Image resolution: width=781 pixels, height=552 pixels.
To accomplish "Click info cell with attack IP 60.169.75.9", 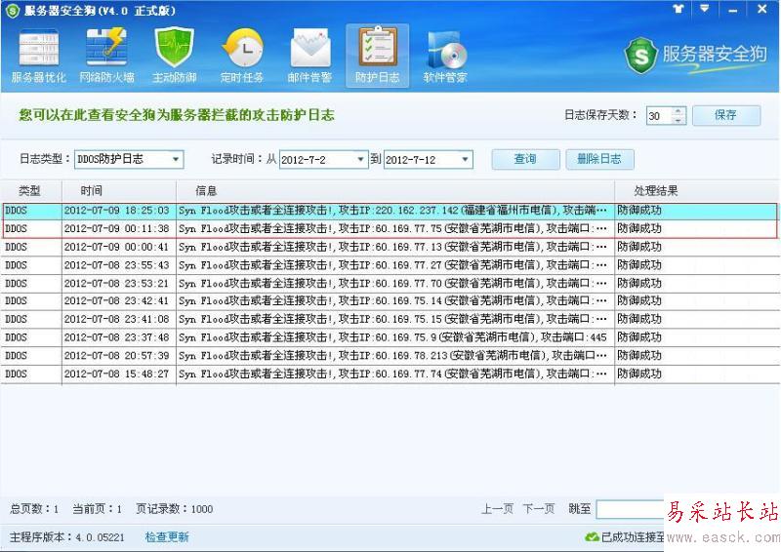I will pyautogui.click(x=395, y=337).
